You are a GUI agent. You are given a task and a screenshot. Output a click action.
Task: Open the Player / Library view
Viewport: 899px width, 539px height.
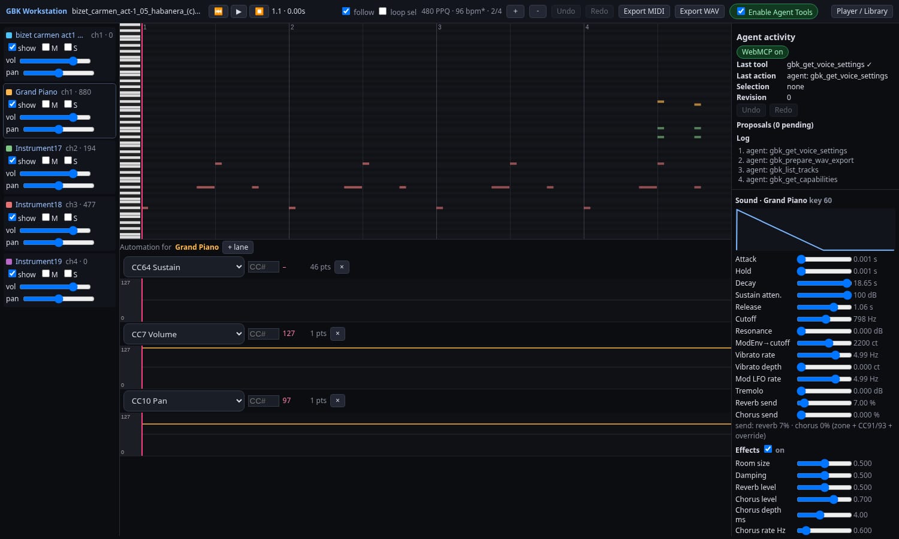(x=862, y=11)
